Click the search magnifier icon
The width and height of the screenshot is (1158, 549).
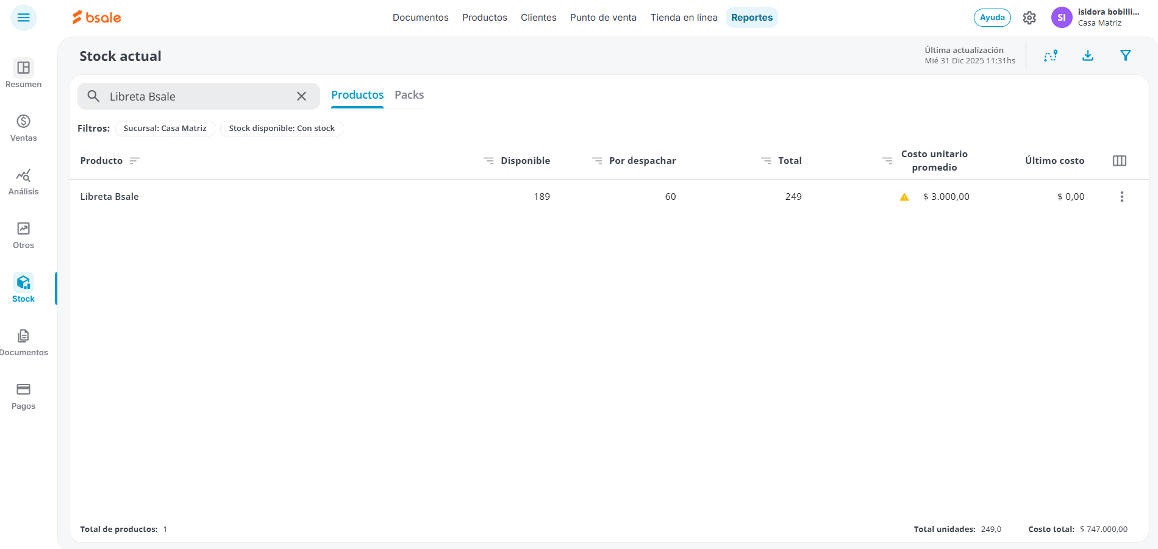[93, 96]
